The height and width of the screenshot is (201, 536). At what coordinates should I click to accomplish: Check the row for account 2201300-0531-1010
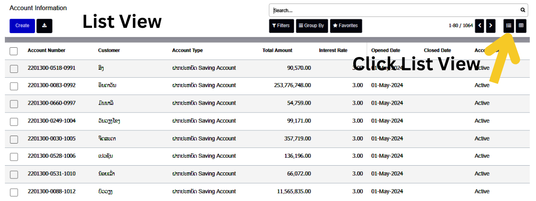tap(14, 174)
